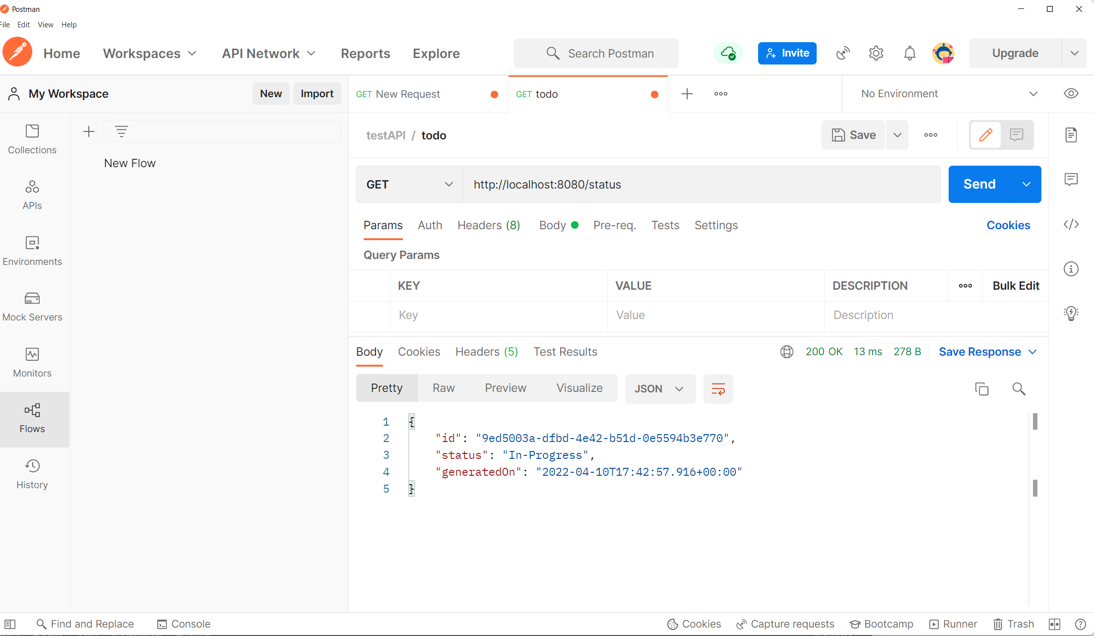Image resolution: width=1094 pixels, height=636 pixels.
Task: Open the Documentation panel icon
Action: pos(1071,135)
